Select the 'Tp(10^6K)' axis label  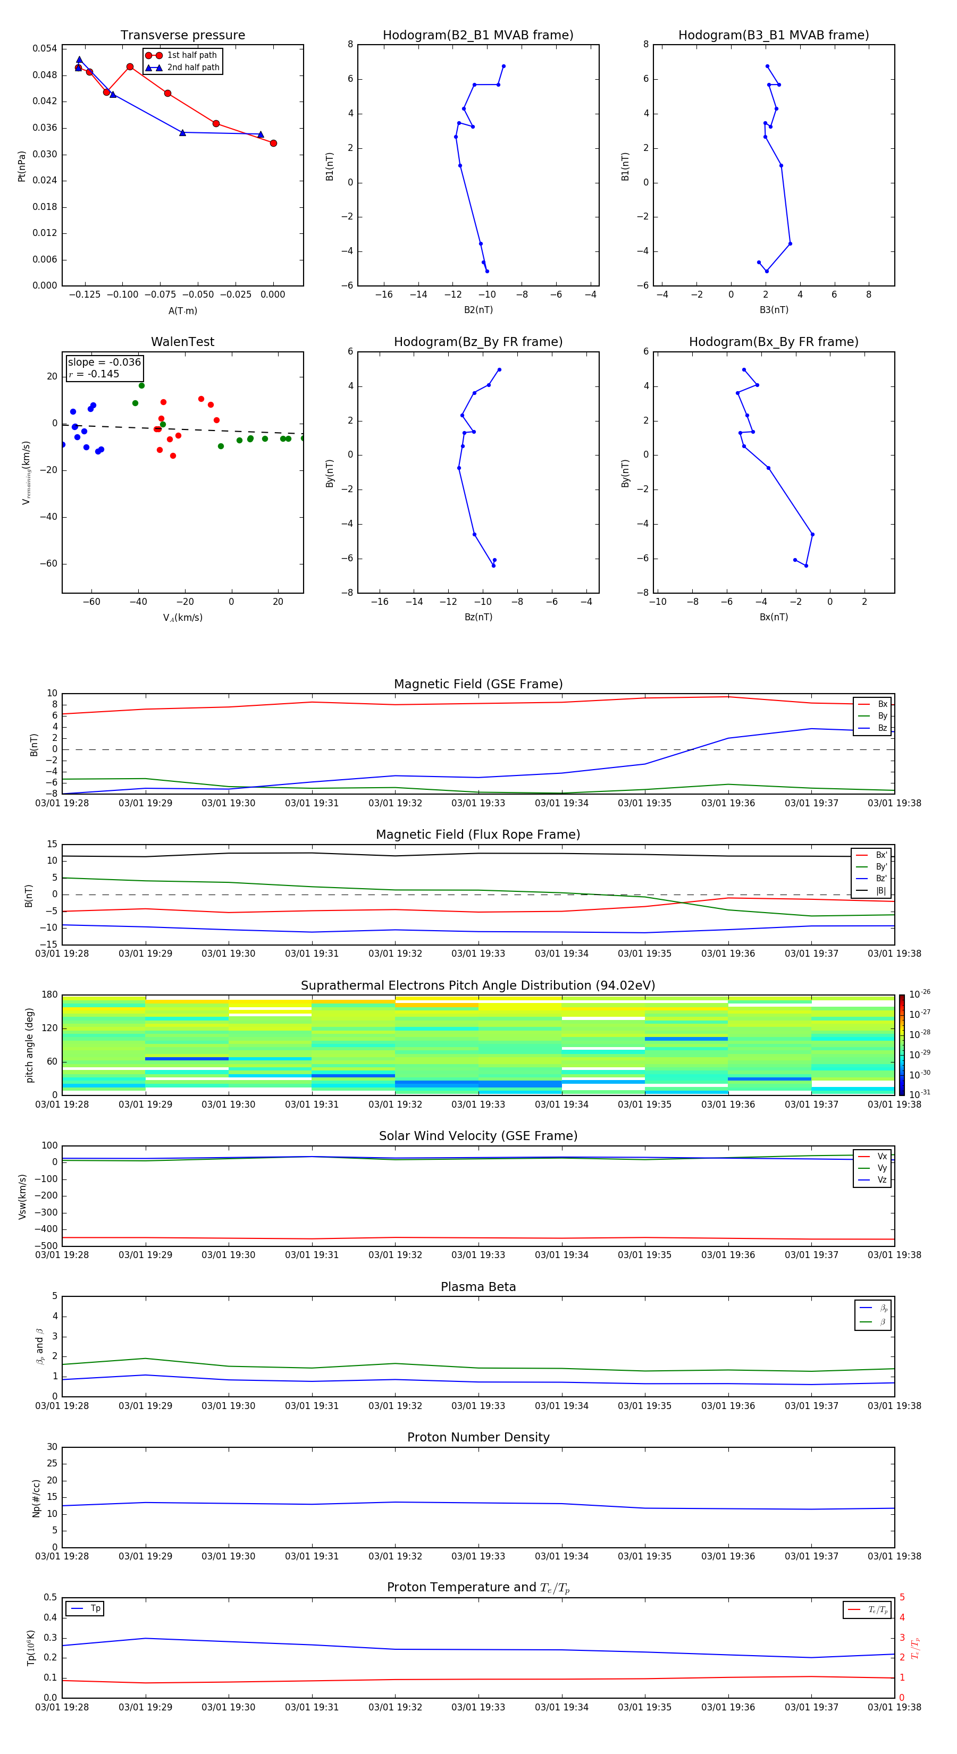(31, 1648)
